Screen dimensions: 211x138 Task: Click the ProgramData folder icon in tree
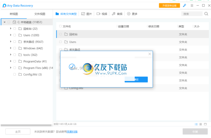tap(20, 61)
